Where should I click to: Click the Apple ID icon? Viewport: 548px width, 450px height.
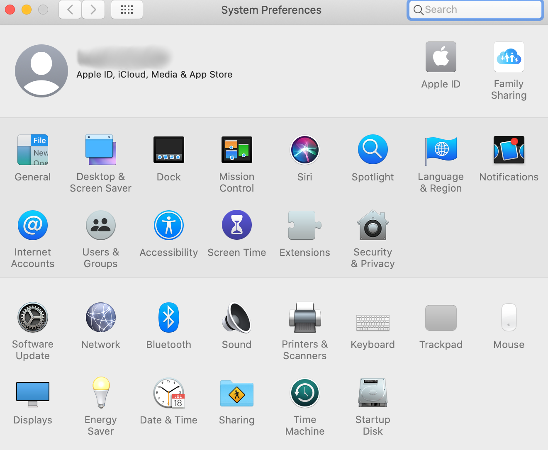coord(441,57)
